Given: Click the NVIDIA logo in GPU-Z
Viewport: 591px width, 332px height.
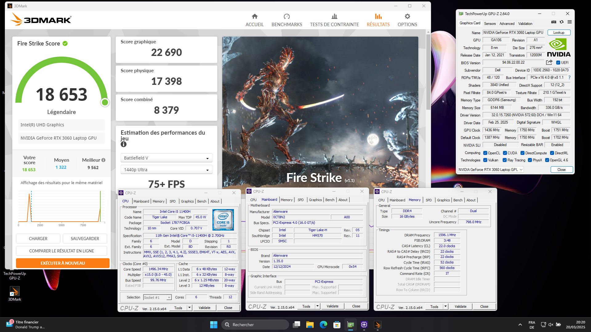Looking at the screenshot, I should click(559, 48).
